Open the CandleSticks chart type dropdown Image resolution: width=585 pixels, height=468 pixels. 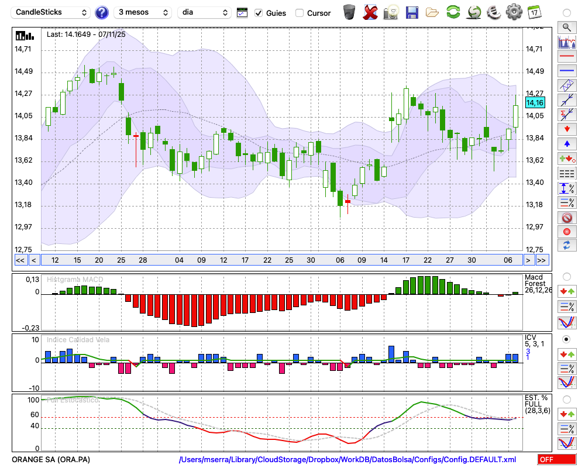coord(52,12)
